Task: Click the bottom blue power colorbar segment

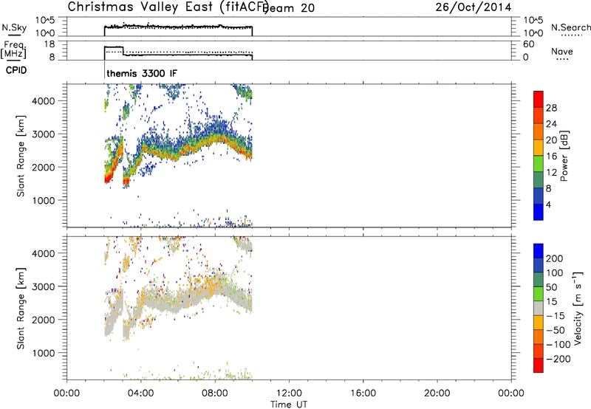Action: pos(539,212)
